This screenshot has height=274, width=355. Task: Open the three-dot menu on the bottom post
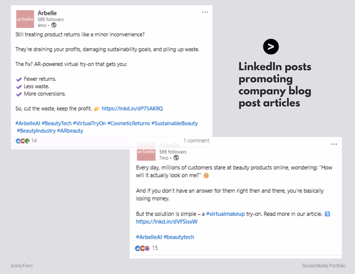click(x=334, y=144)
